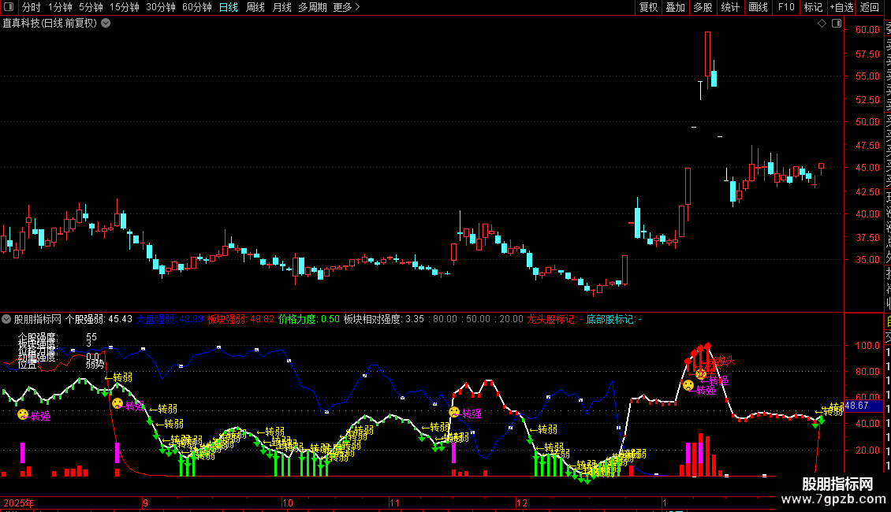
Task: Click the 52.50 price axis label
Action: coord(867,99)
